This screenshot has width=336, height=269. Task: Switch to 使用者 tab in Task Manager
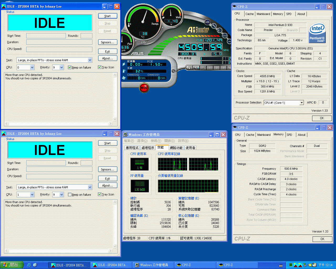click(191, 148)
